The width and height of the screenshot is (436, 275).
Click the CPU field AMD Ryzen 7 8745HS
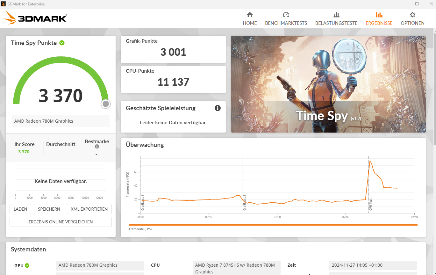coord(237,268)
